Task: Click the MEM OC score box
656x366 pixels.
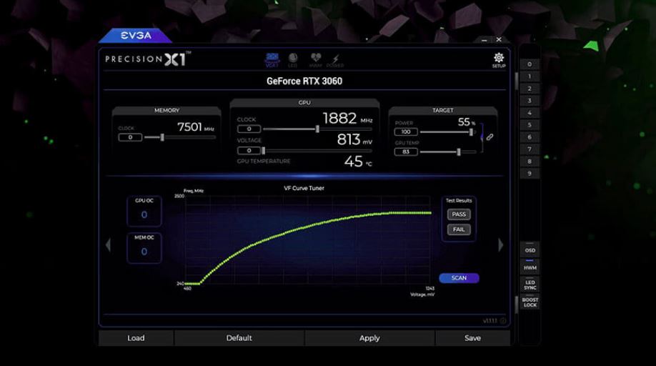Action: click(x=144, y=248)
